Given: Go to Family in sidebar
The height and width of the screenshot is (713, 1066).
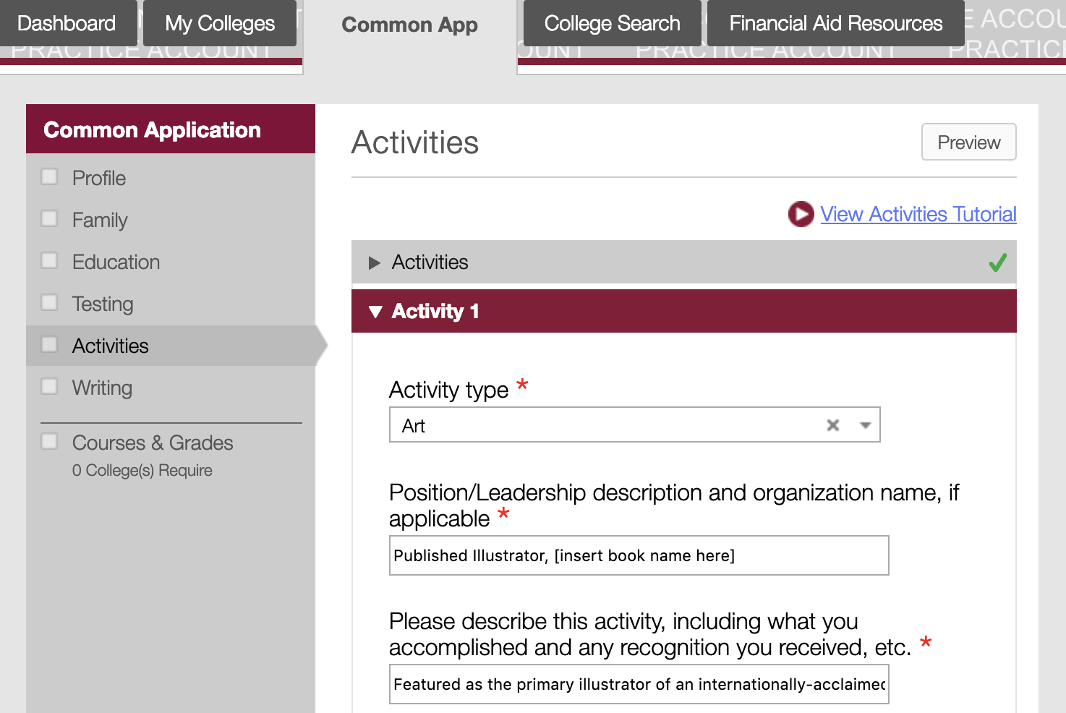Looking at the screenshot, I should coord(100,220).
